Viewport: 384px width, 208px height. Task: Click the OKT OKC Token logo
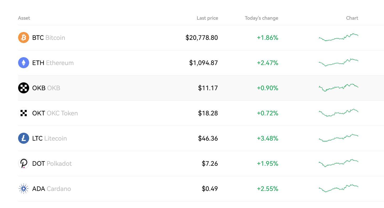pos(24,113)
